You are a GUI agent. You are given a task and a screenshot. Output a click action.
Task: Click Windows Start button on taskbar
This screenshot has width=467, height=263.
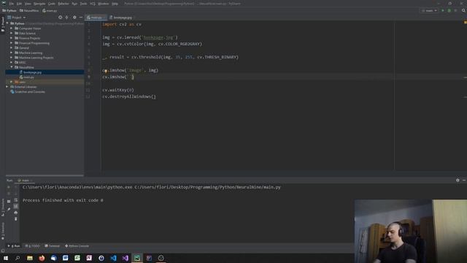pos(6,258)
